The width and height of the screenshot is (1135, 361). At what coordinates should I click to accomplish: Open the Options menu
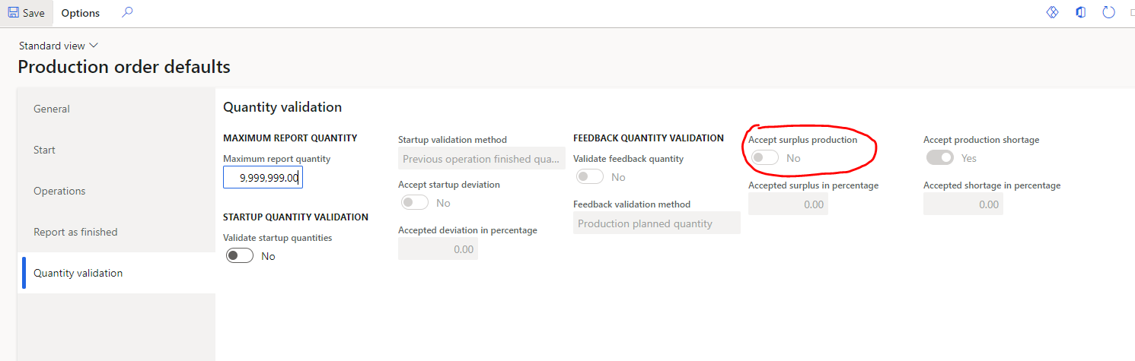(x=81, y=13)
